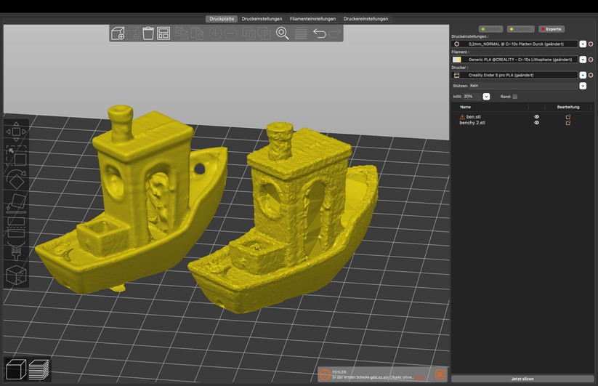Viewport: 598px width, 386px height.
Task: Open the Infill percentage dropdown
Action: 486,96
